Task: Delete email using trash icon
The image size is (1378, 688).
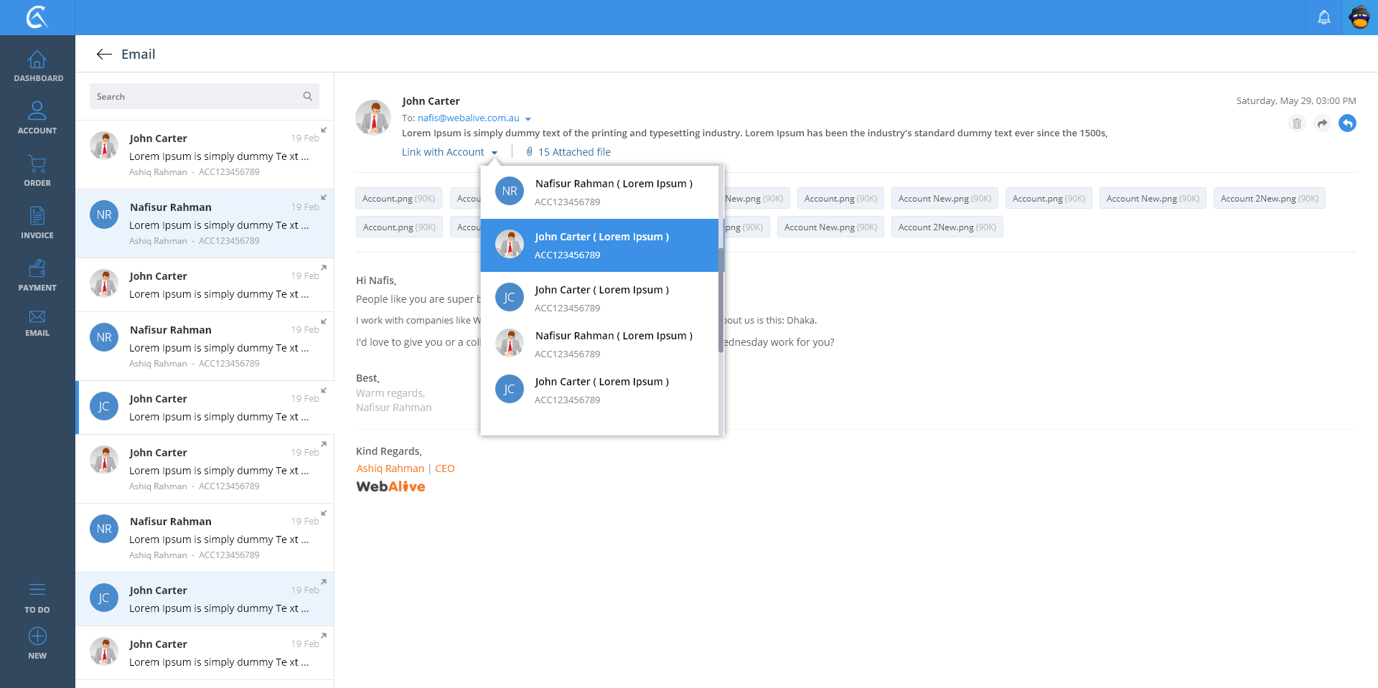Action: [x=1296, y=123]
